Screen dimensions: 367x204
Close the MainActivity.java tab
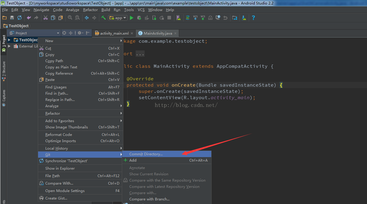pos(176,33)
